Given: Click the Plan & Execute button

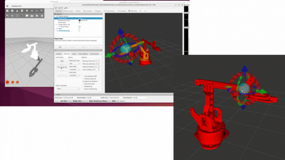Looking at the screenshot, I should 62,67.
